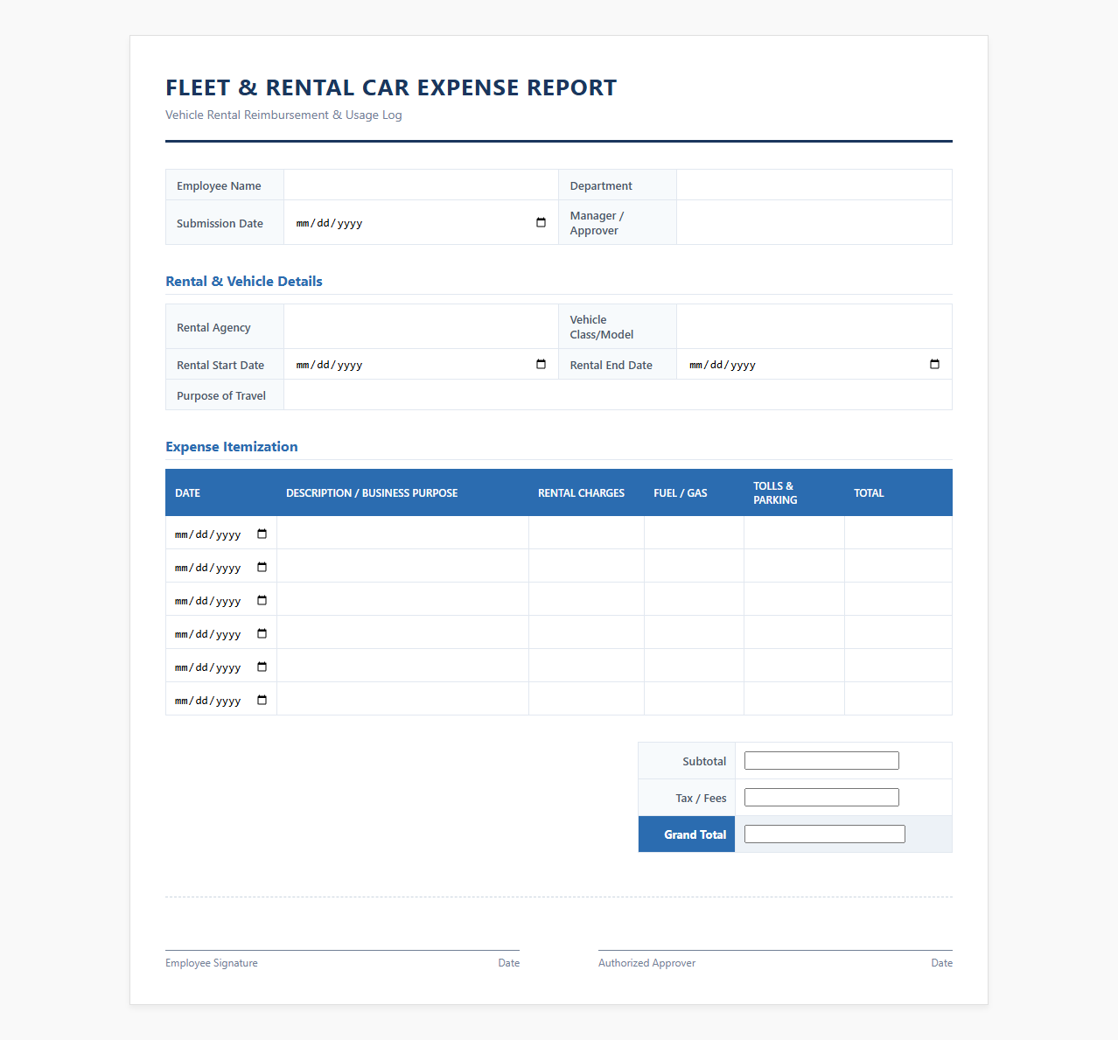Screen dimensions: 1118x1040
Task: Click first row Rental Charges cell
Action: [x=586, y=533]
